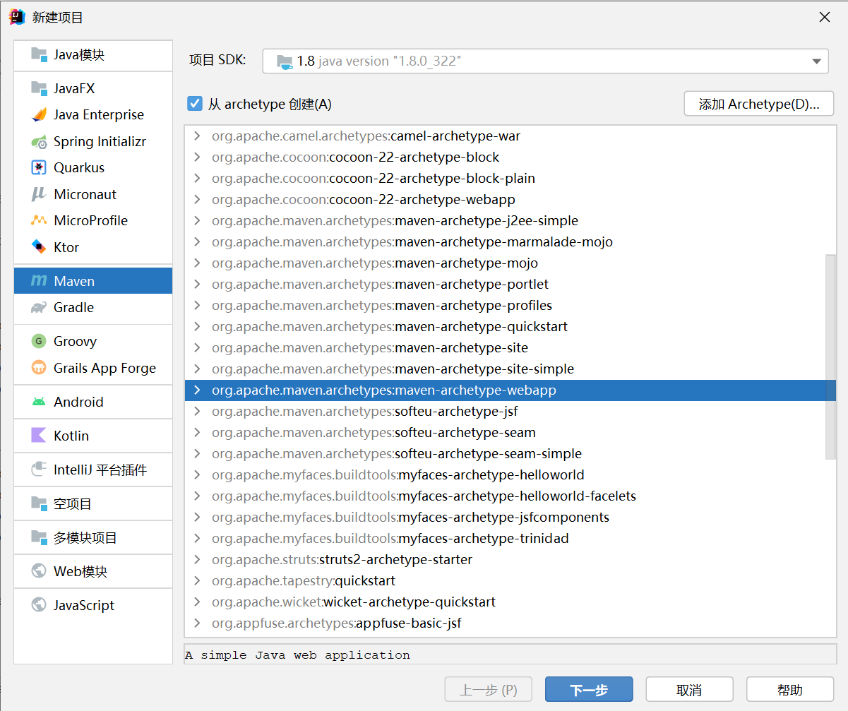The height and width of the screenshot is (711, 848).
Task: Click 下一步 button
Action: coord(589,690)
